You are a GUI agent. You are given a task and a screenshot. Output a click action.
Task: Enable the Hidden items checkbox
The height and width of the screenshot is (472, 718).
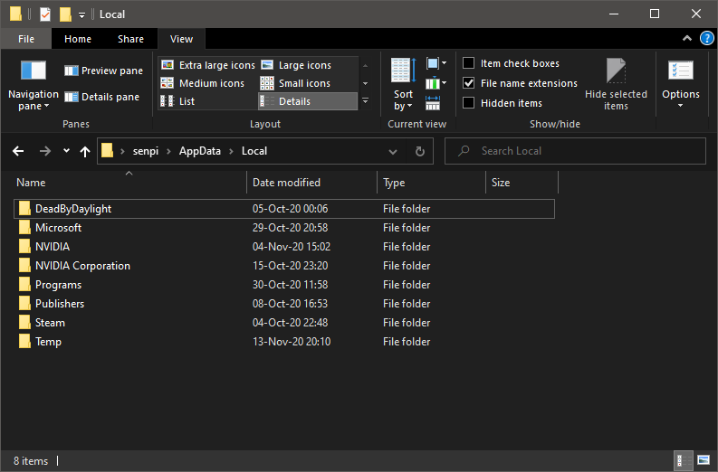468,103
